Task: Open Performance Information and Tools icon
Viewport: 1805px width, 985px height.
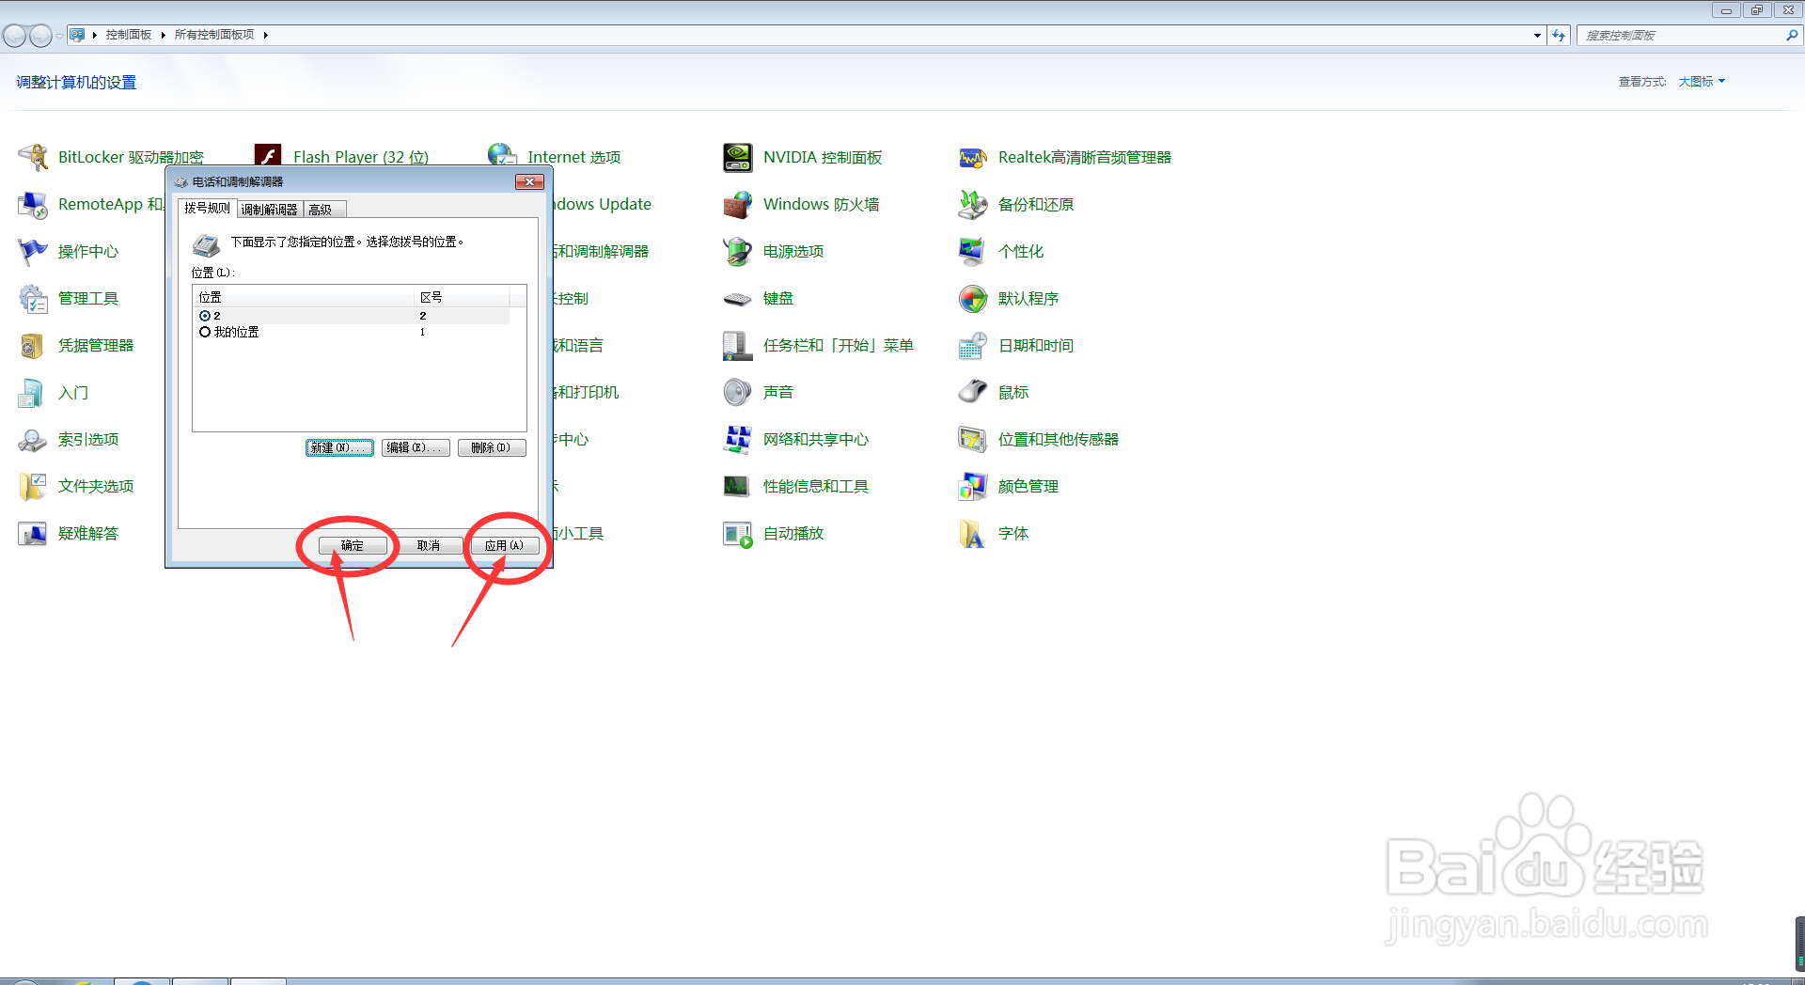Action: [738, 486]
